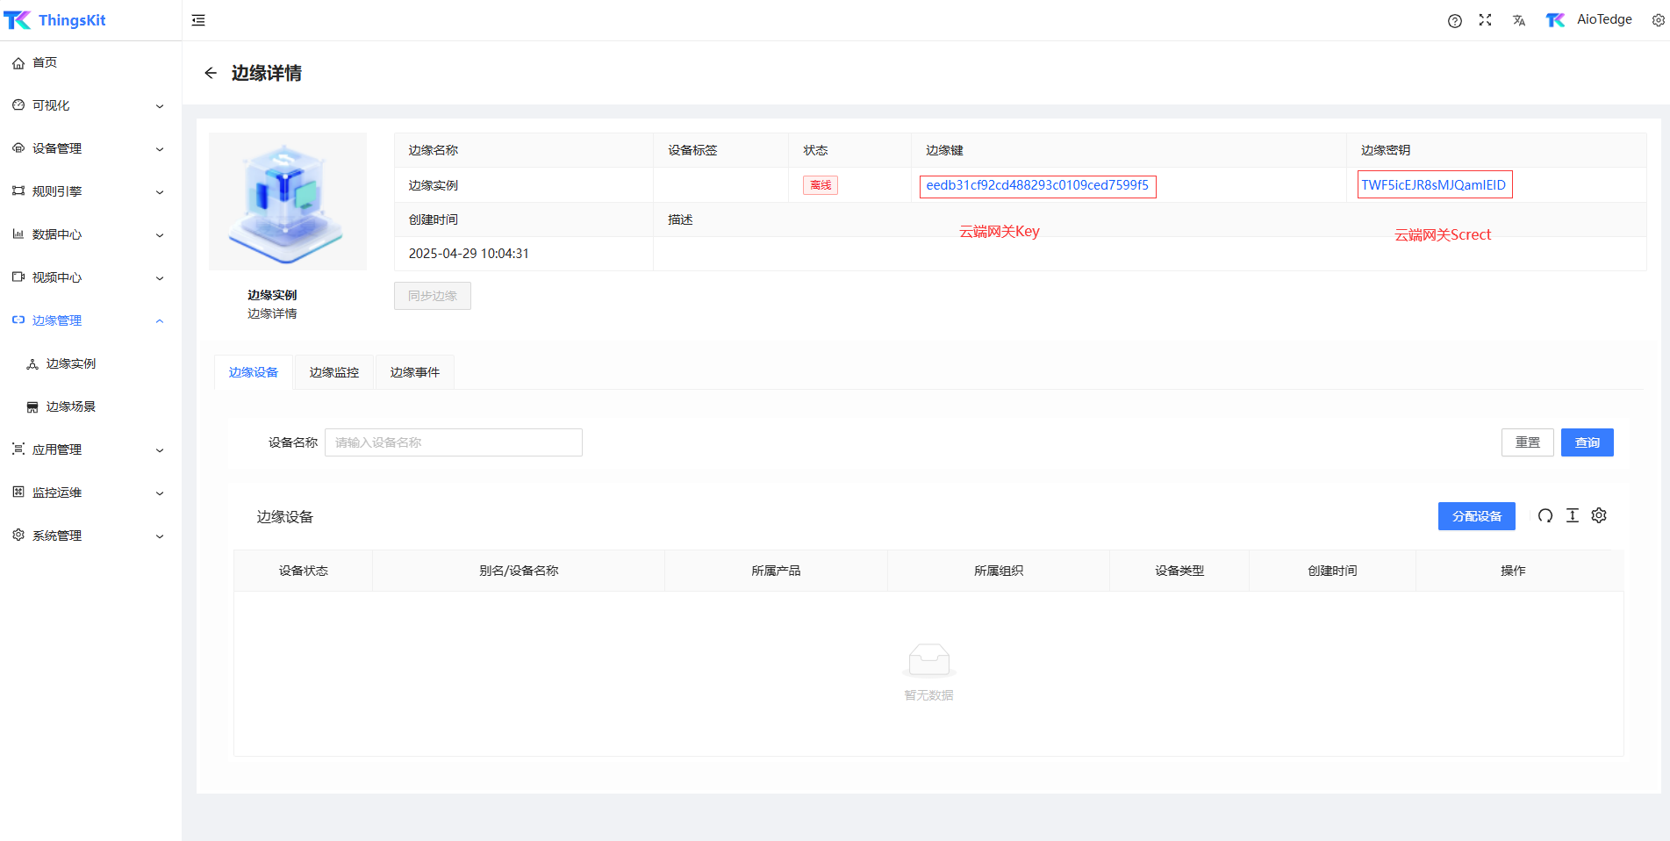Open the top-right settings gear

click(1658, 20)
